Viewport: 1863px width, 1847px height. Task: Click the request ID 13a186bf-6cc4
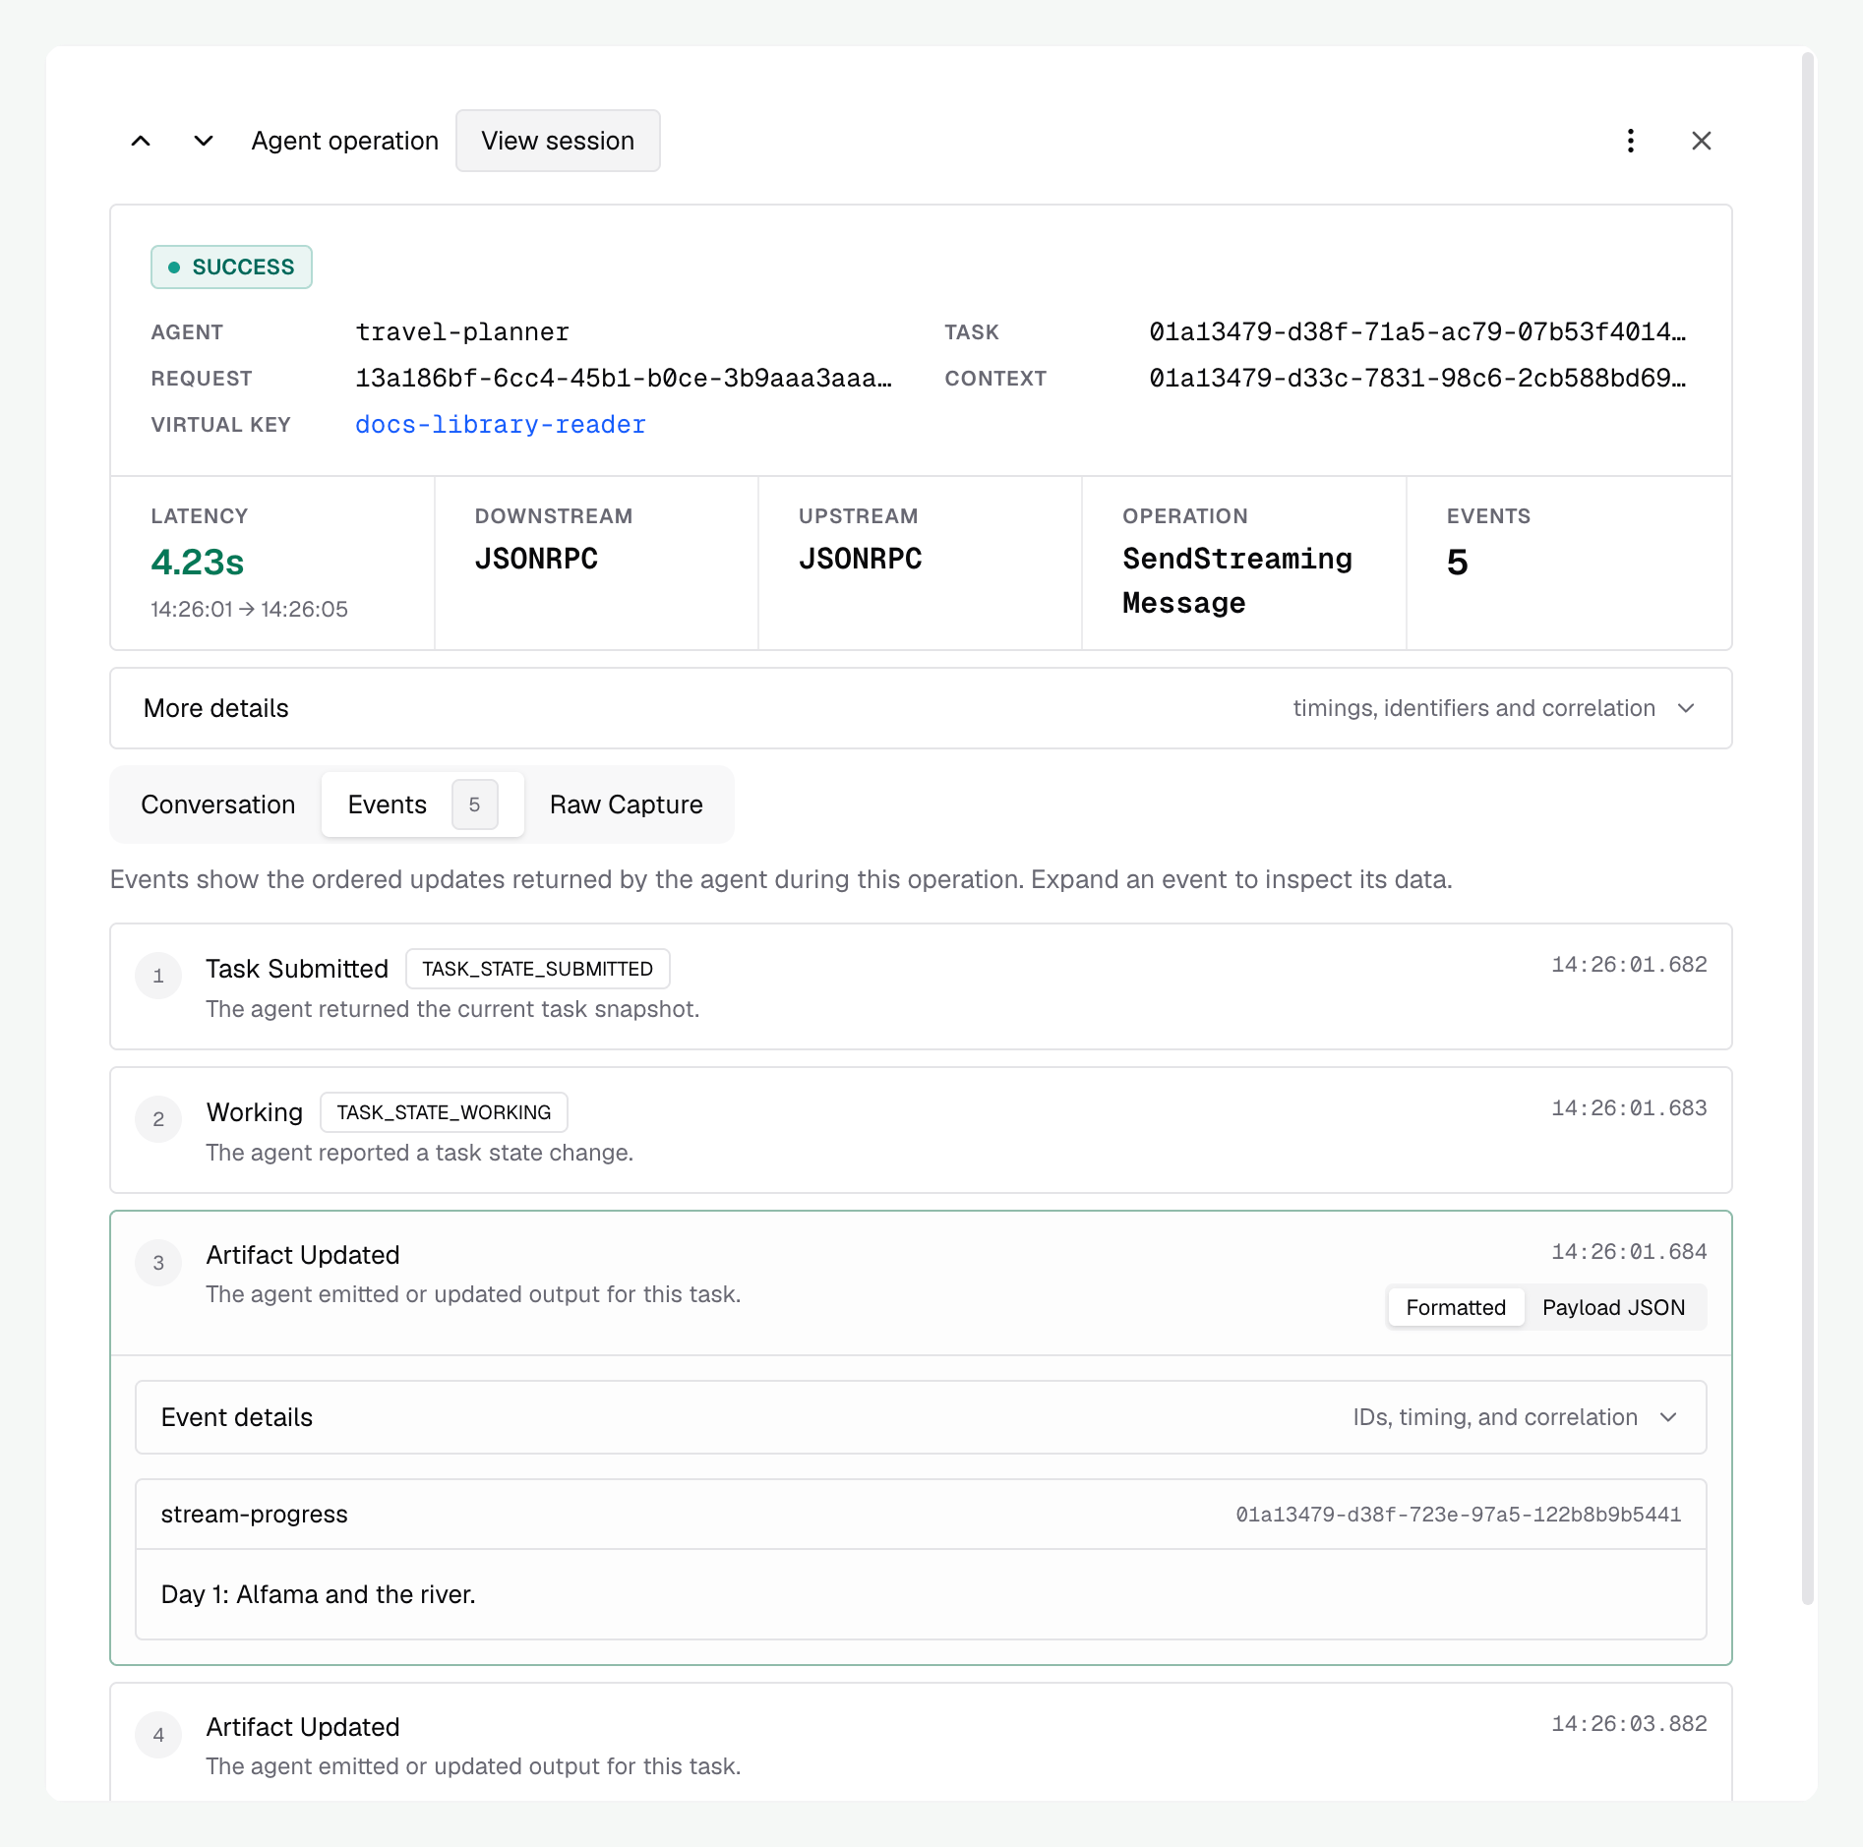coord(624,379)
